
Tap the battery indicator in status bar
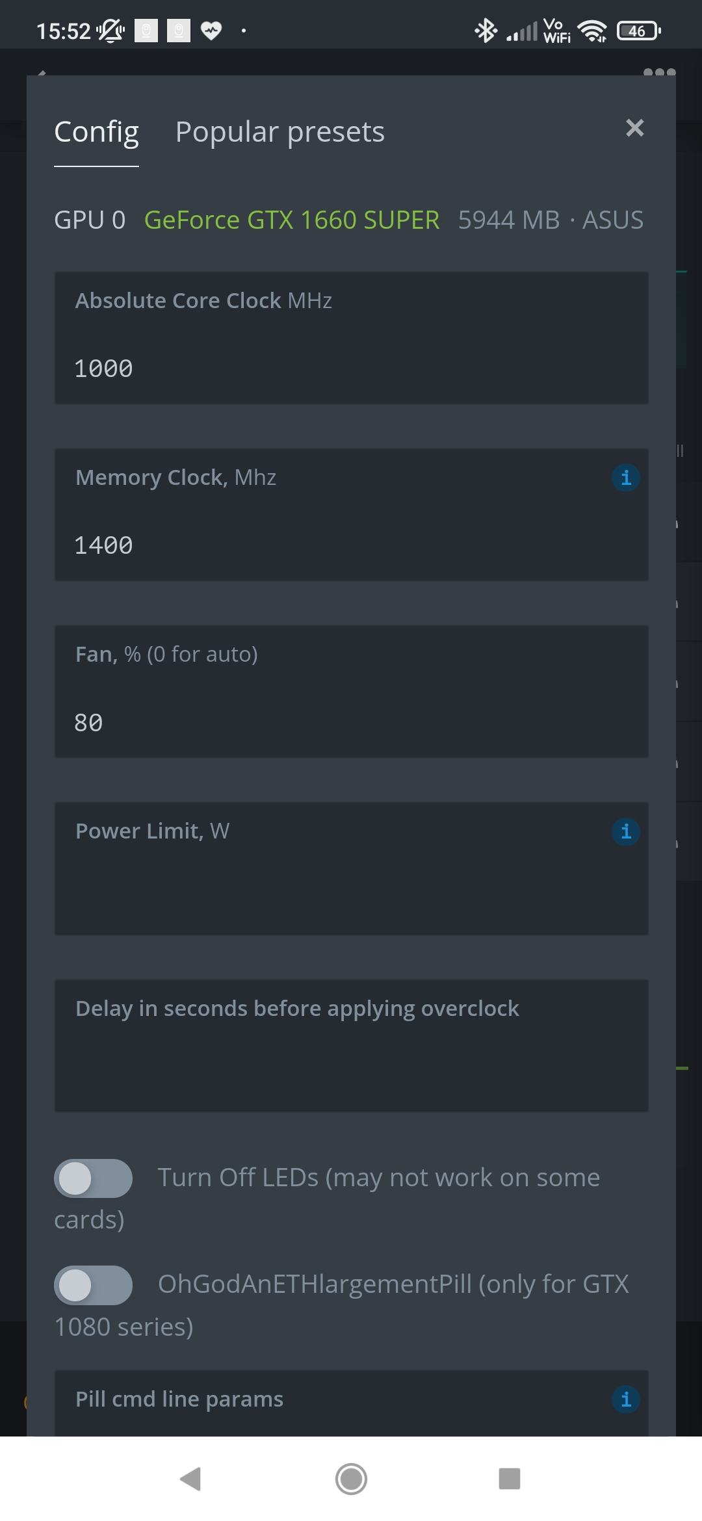pyautogui.click(x=638, y=31)
